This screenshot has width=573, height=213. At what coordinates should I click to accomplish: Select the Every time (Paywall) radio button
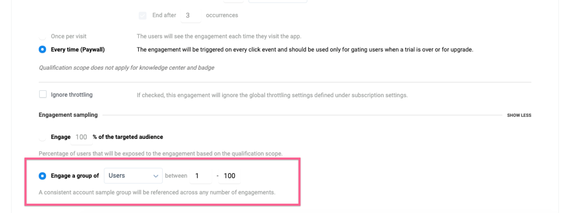(43, 50)
